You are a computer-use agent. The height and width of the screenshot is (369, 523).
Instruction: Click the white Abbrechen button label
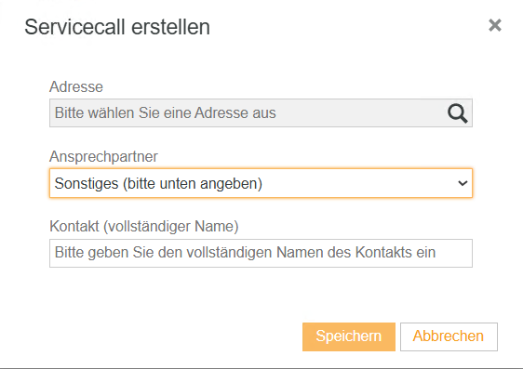(449, 336)
